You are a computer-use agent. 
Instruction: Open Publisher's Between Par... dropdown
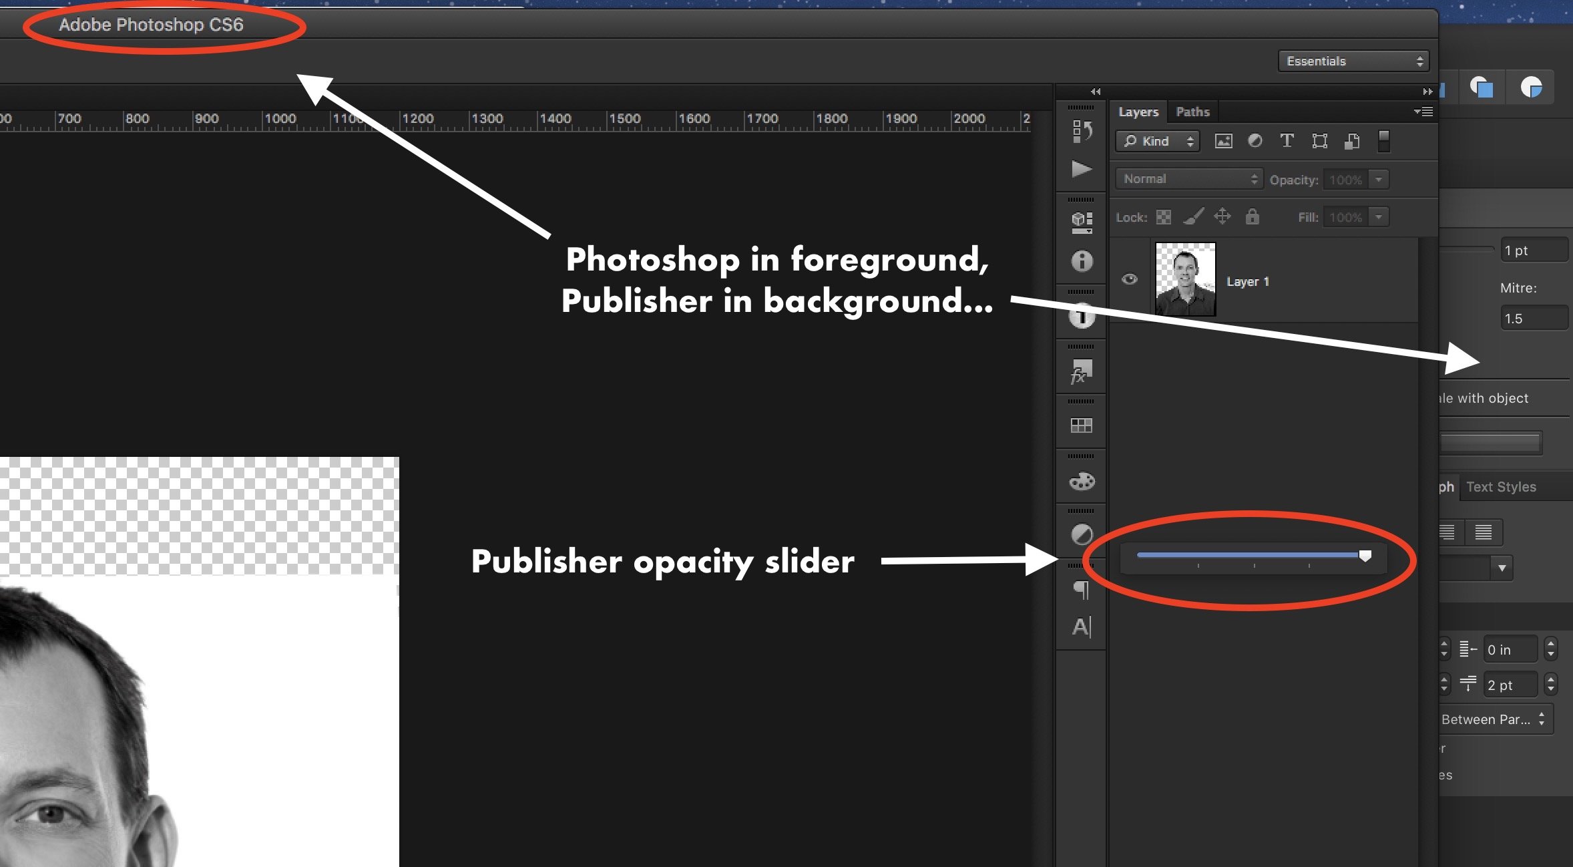1496,719
